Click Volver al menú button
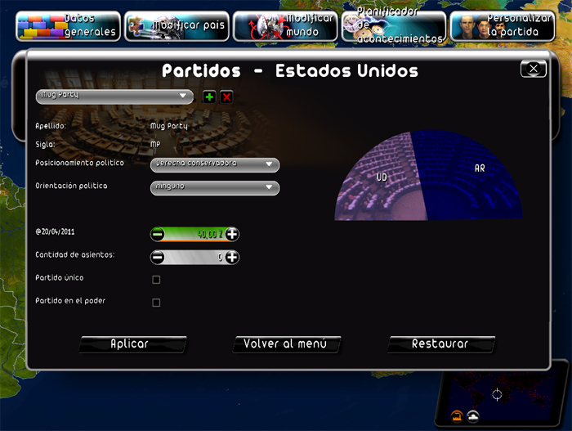Image resolution: width=572 pixels, height=431 pixels. pos(286,344)
